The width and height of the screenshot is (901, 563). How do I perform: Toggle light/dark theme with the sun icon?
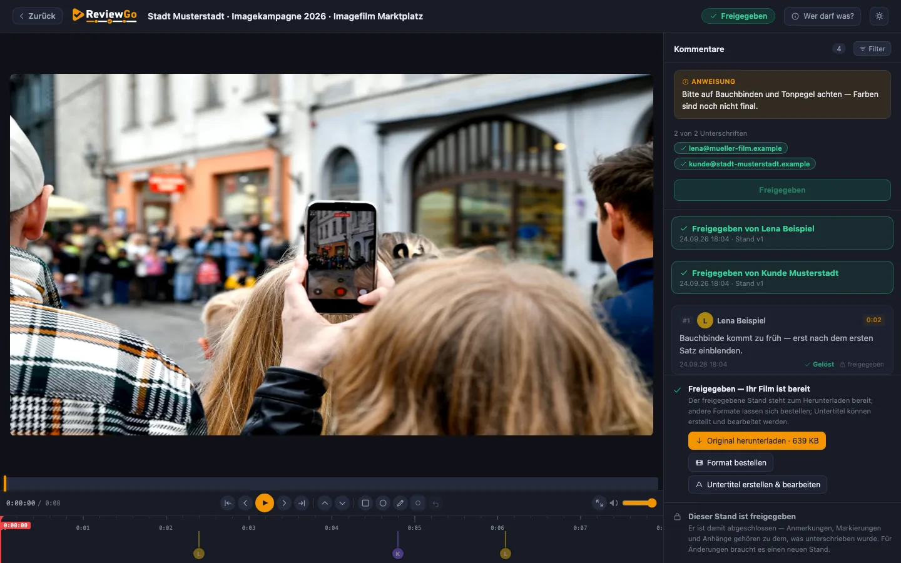879,16
